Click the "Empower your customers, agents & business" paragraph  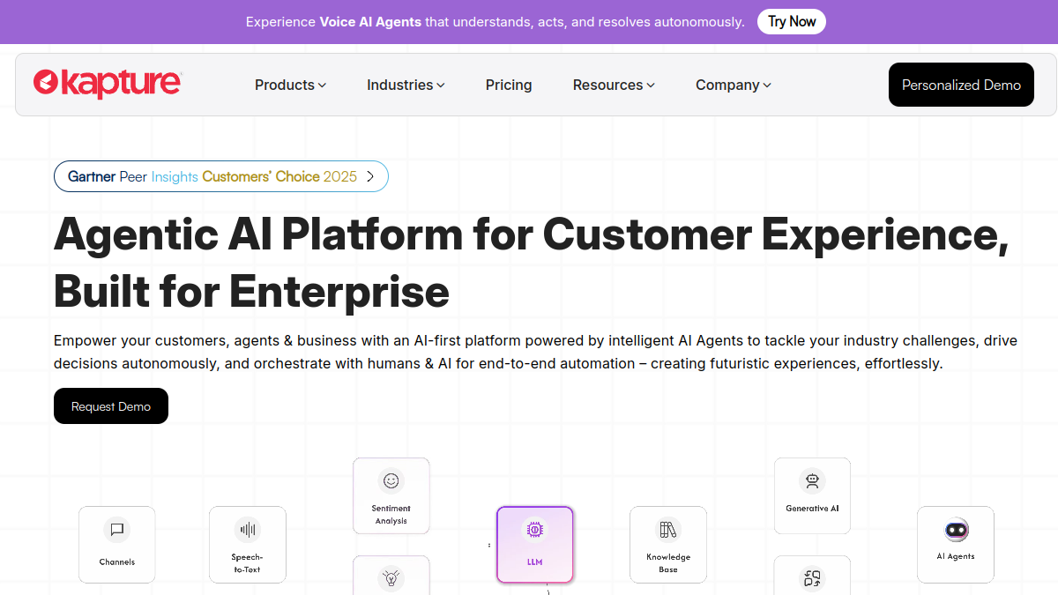click(536, 352)
